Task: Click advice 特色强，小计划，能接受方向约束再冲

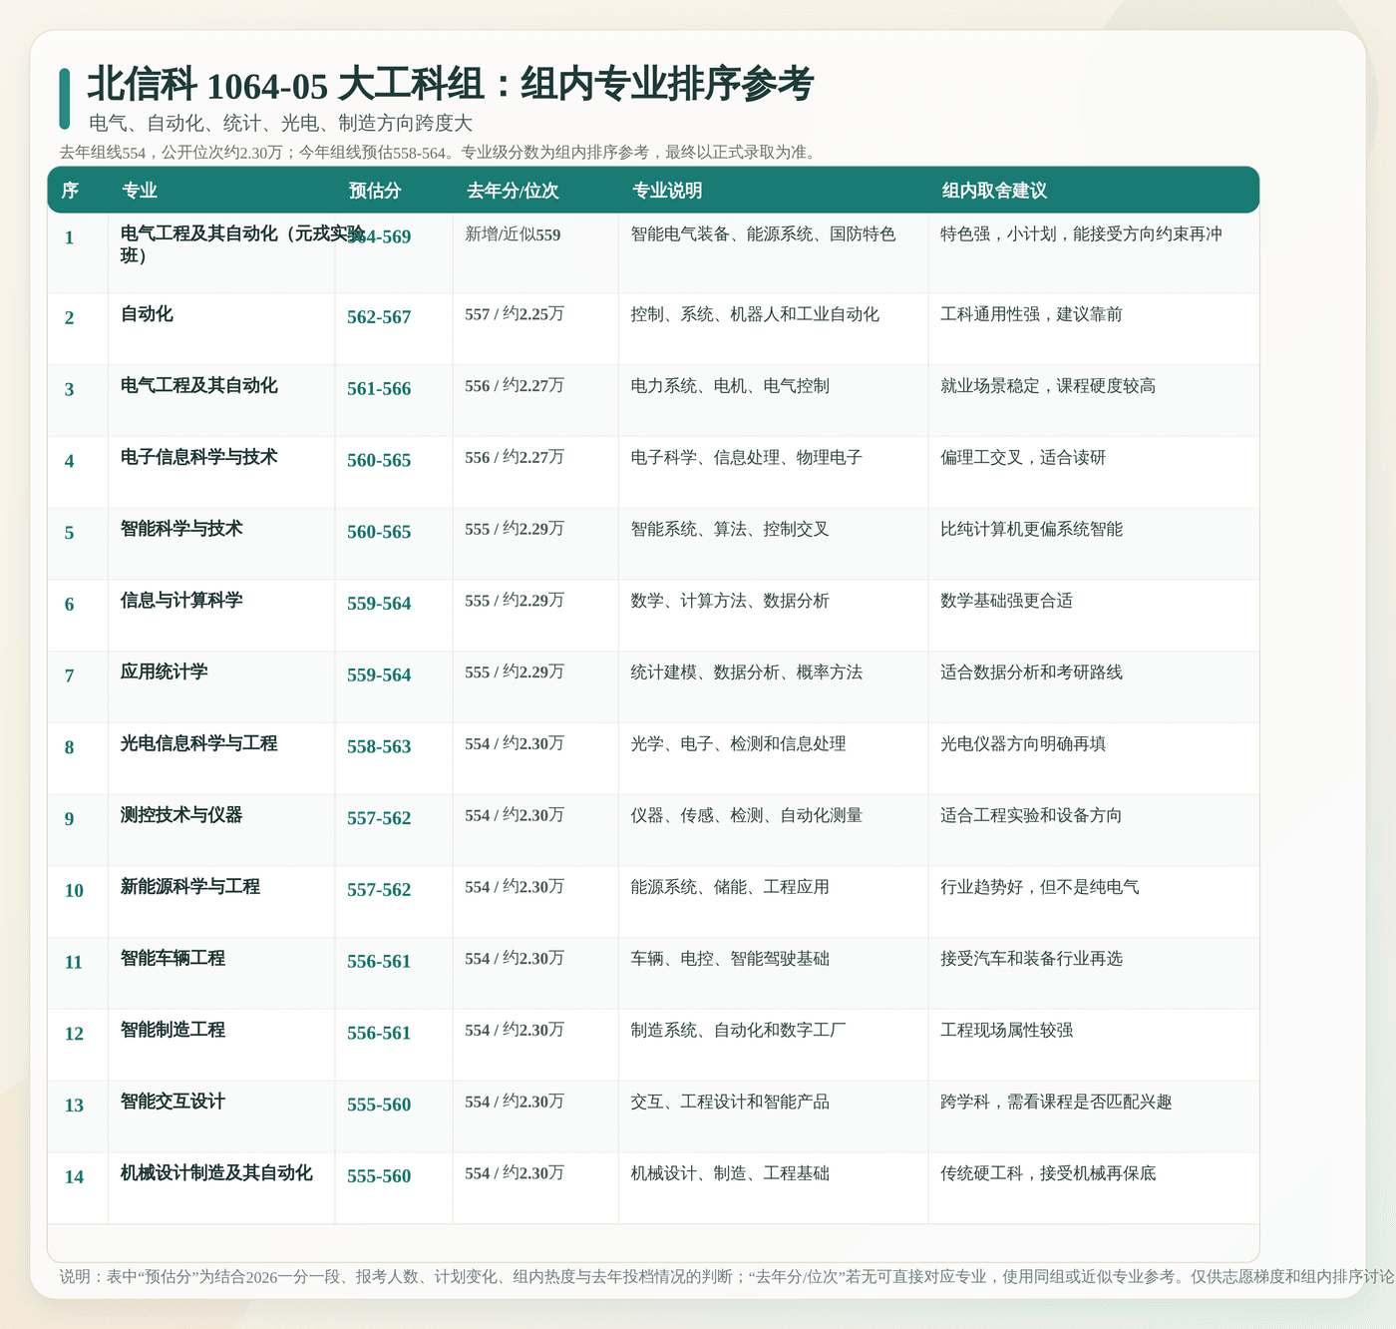Action: tap(1081, 234)
